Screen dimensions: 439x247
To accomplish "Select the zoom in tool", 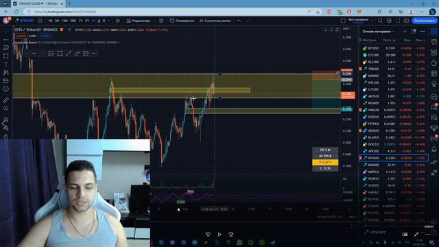I will [x=6, y=108].
